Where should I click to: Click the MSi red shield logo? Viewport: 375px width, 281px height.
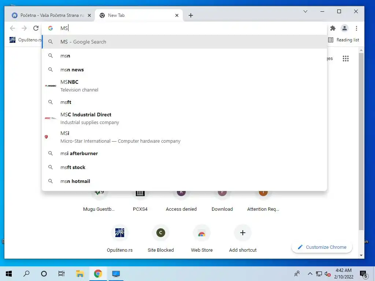(47, 137)
